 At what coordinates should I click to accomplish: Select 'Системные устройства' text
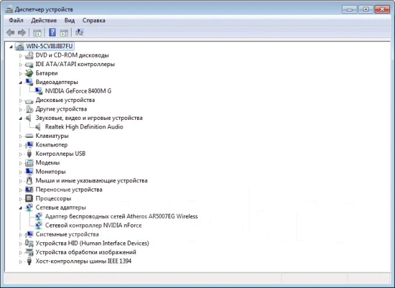coord(67,234)
